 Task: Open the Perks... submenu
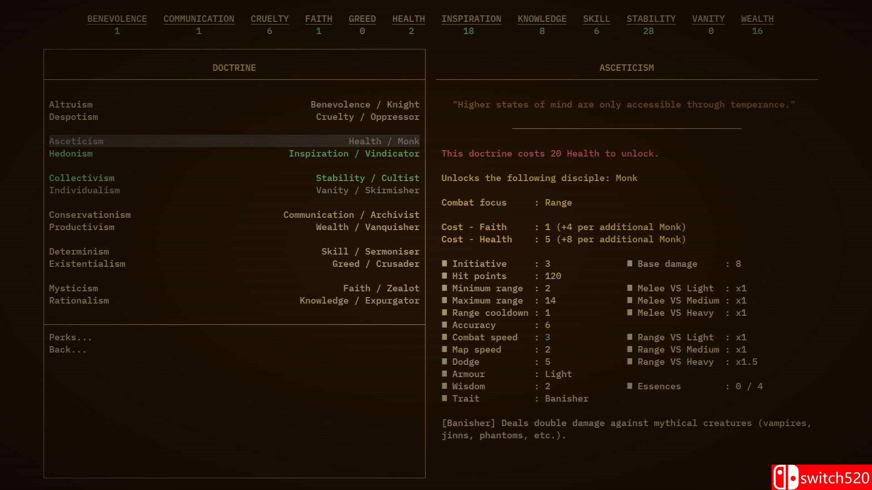(70, 337)
